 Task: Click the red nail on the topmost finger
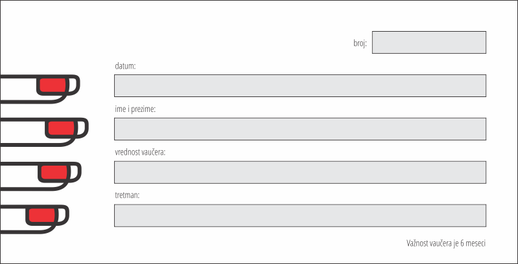[53, 85]
